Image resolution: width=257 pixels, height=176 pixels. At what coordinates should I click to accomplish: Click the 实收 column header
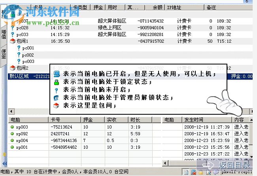coord(116,120)
